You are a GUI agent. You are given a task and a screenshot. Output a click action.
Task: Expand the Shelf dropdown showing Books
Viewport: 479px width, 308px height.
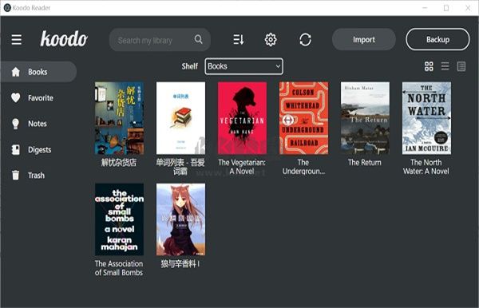click(x=243, y=66)
